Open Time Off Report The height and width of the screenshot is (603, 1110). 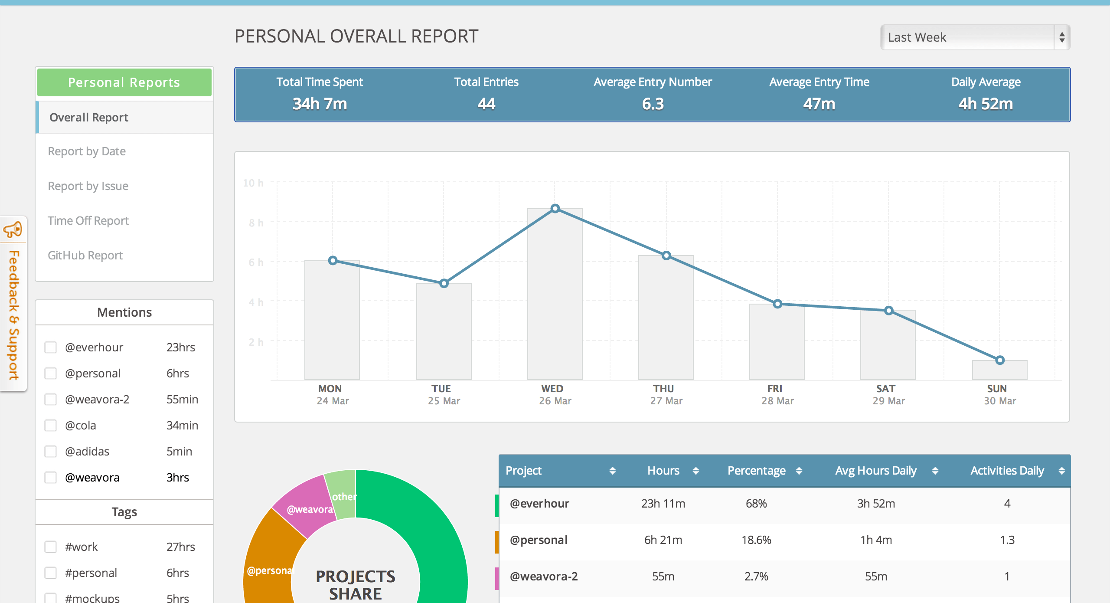(88, 221)
